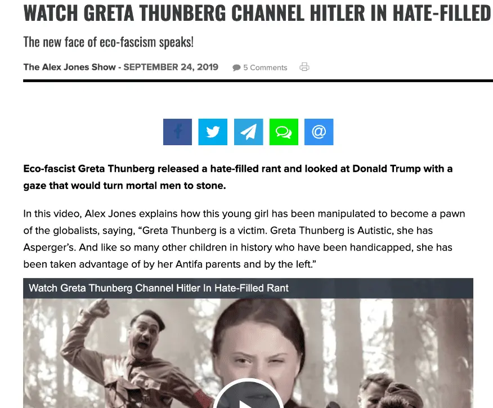Click The Alex Jones Show author link
The height and width of the screenshot is (408, 493).
(x=69, y=67)
